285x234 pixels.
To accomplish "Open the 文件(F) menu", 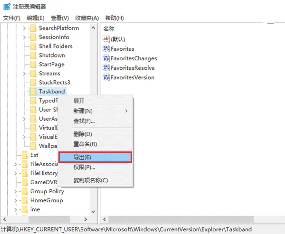I will point(11,18).
